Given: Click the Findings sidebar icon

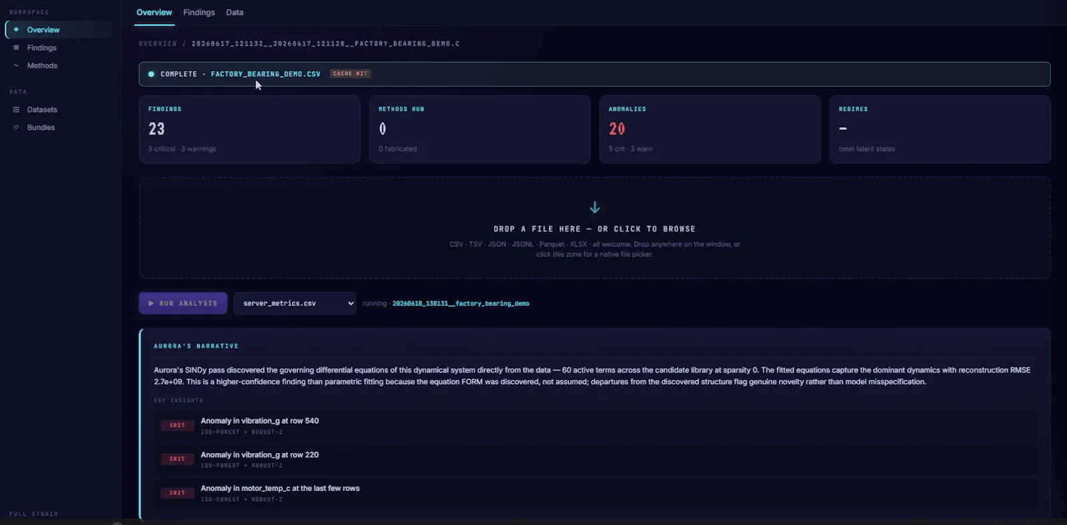Looking at the screenshot, I should click(16, 48).
